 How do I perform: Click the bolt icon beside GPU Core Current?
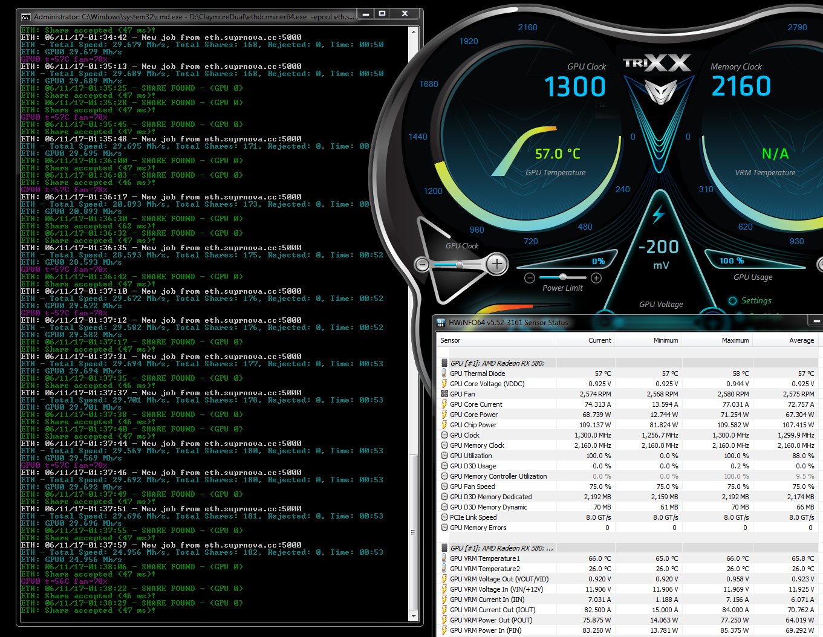pos(444,404)
